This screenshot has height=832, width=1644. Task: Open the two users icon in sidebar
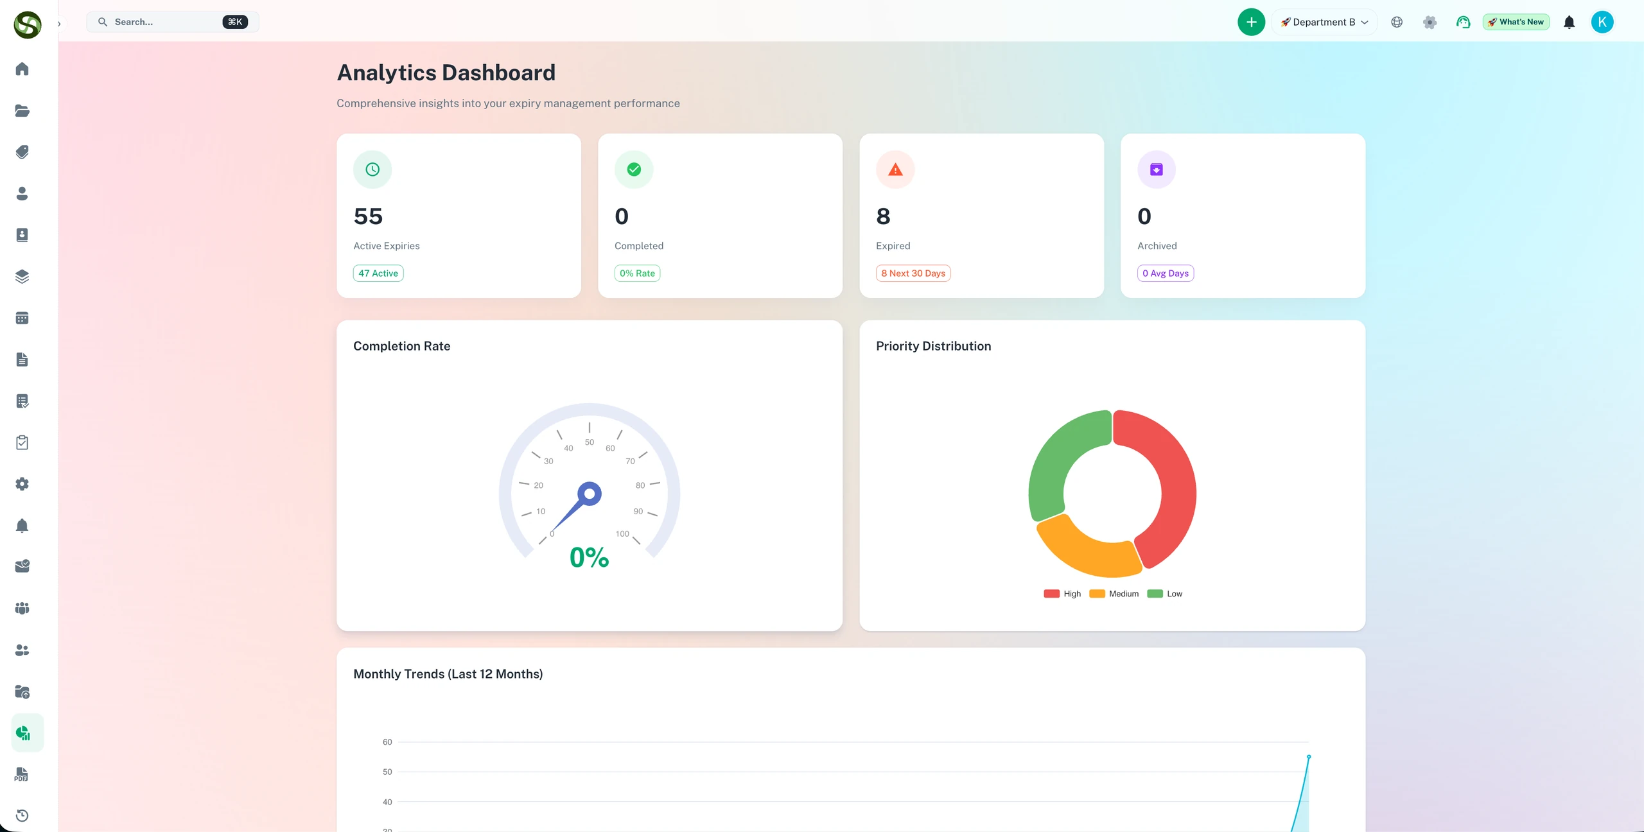coord(22,650)
